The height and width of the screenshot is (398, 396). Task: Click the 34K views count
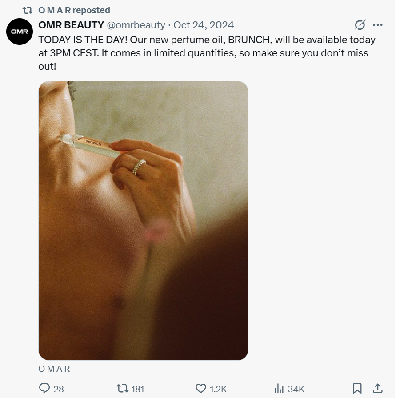[296, 389]
